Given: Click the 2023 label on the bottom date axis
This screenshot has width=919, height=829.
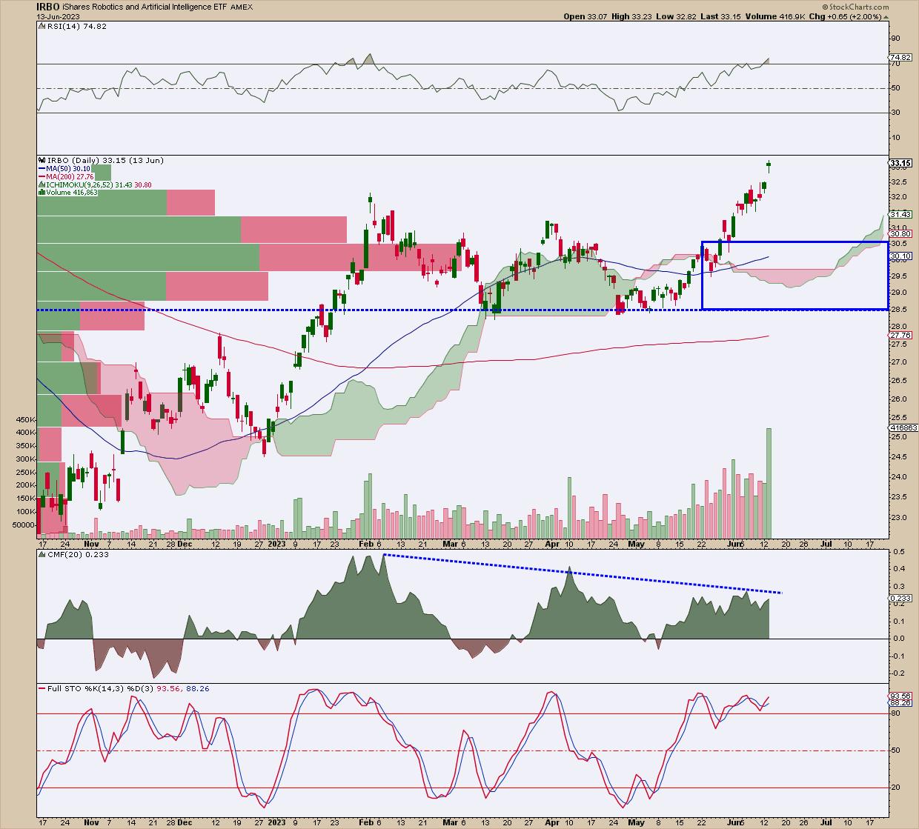Looking at the screenshot, I should [276, 822].
